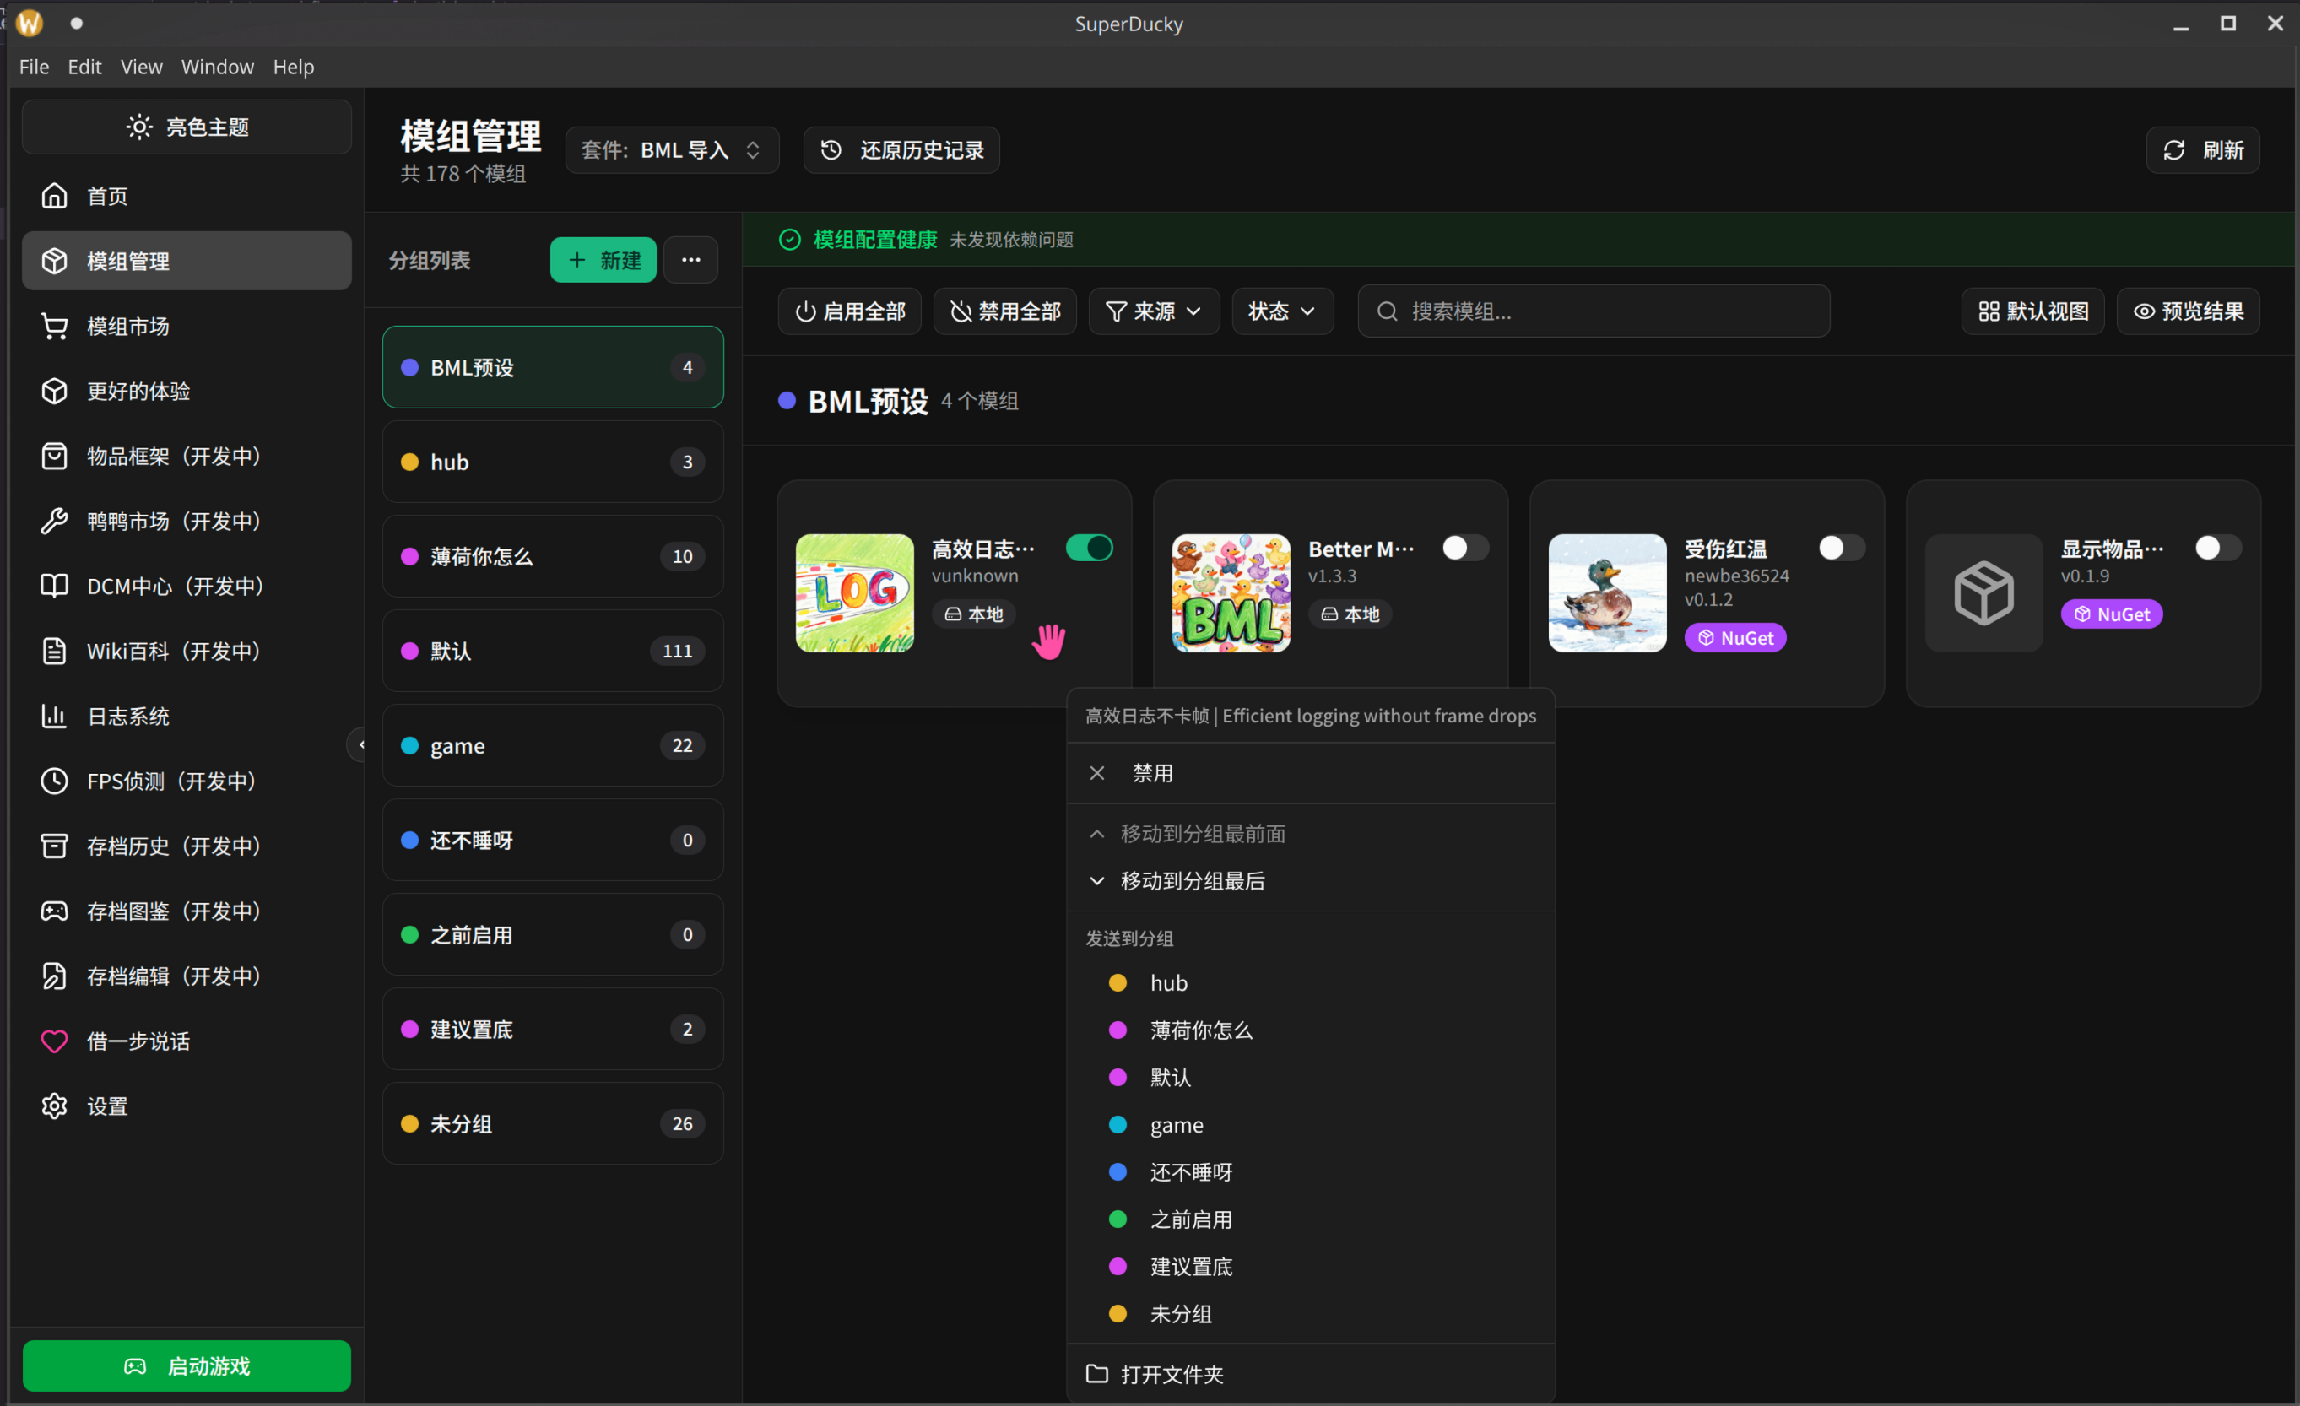Open 还原历史记录 history
This screenshot has width=2300, height=1406.
pyautogui.click(x=900, y=149)
